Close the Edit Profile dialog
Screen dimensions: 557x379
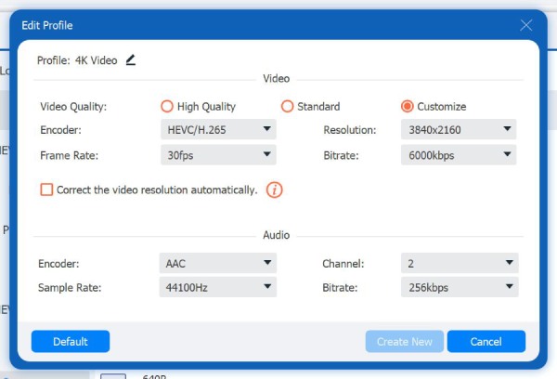click(x=525, y=25)
